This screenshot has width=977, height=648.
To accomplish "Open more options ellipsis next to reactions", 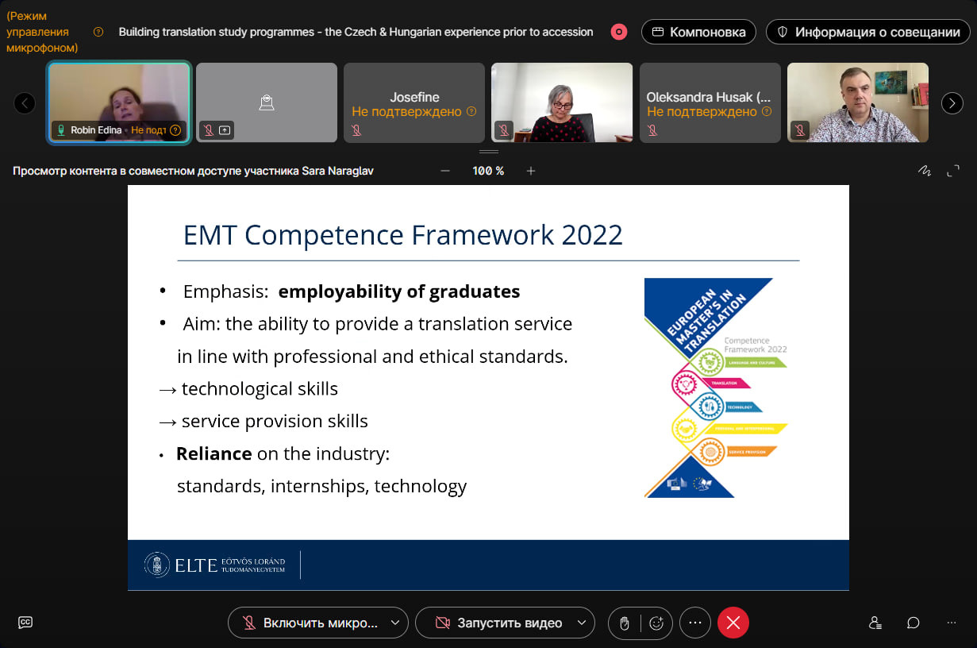I will [695, 623].
